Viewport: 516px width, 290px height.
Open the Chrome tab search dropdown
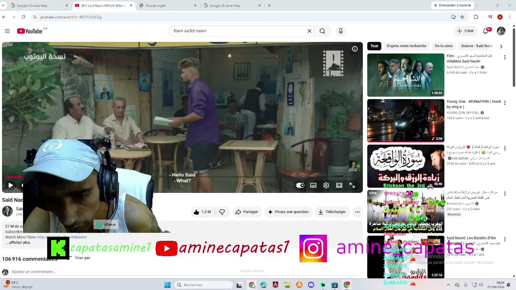tap(4, 6)
